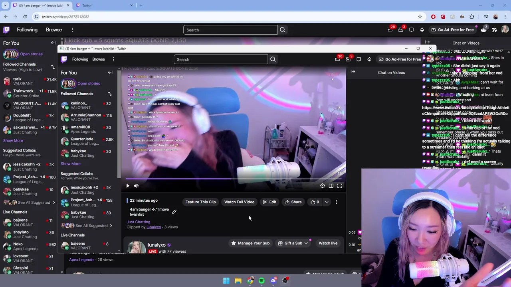The height and width of the screenshot is (287, 511).
Task: Click Feature This Clip button
Action: pos(200,202)
